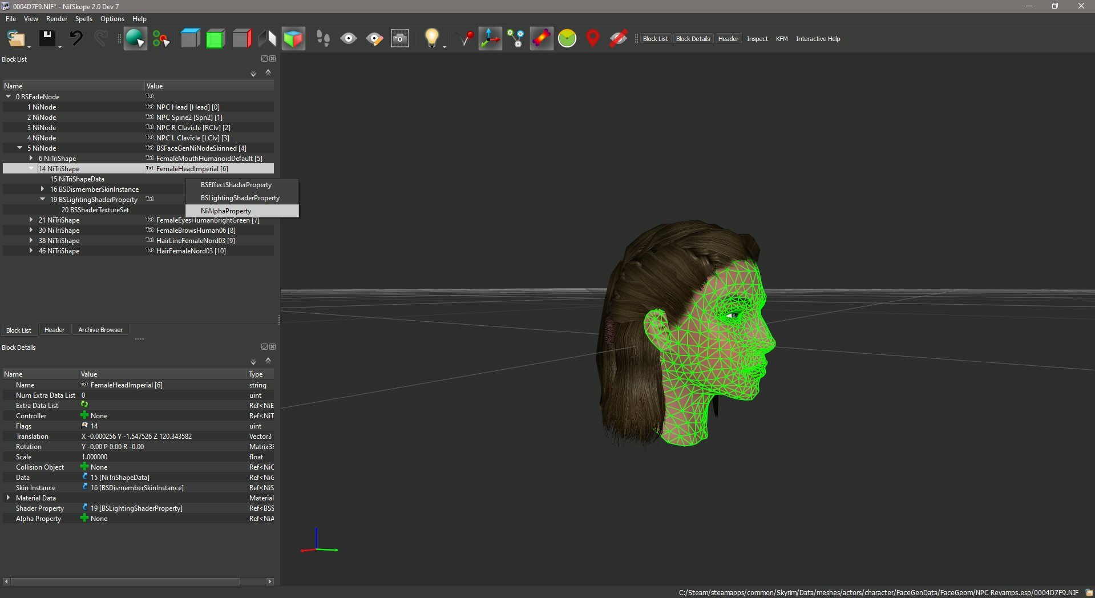Click the Block Details toolbar button
Viewport: 1095px width, 598px height.
click(693, 39)
